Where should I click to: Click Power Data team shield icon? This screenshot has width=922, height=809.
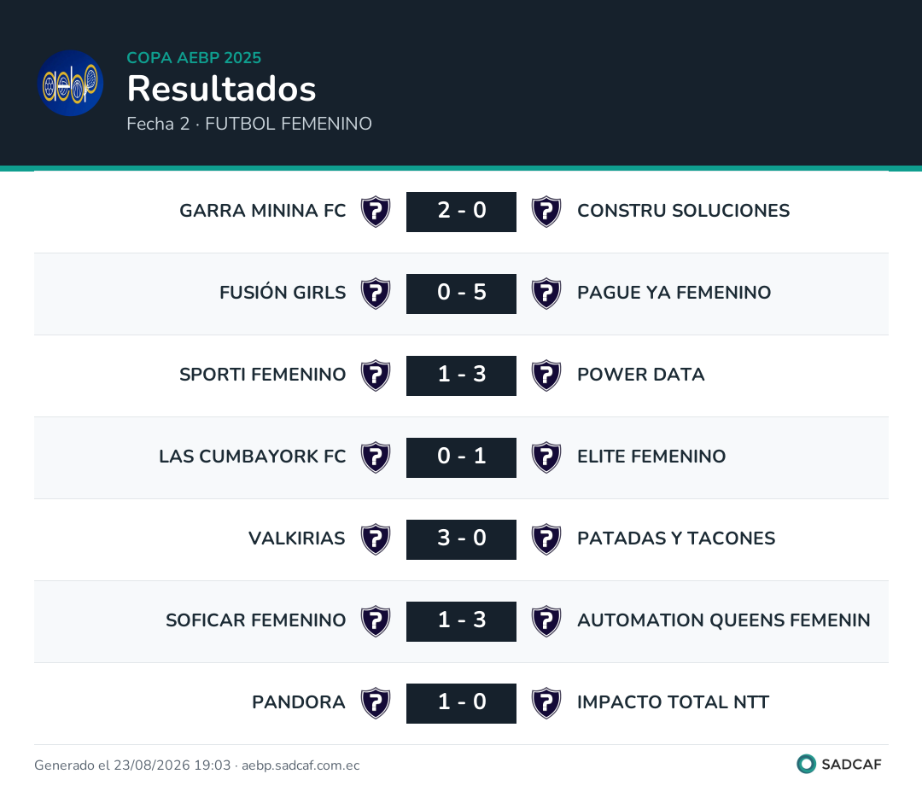pyautogui.click(x=546, y=375)
